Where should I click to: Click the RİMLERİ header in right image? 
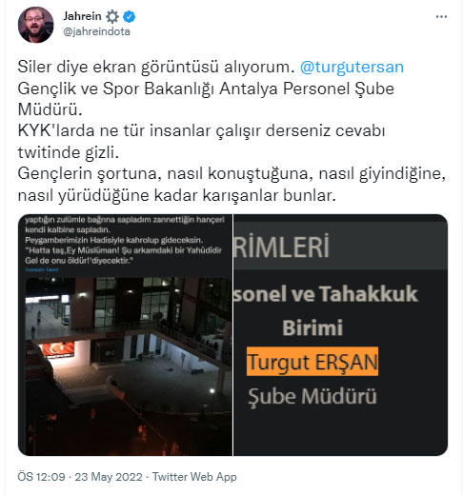point(282,247)
